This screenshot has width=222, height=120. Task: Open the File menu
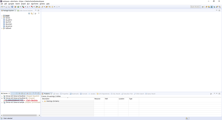(2, 4)
